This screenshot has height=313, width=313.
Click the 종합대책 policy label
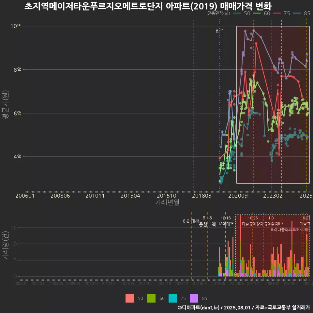pyautogui.click(x=207, y=224)
